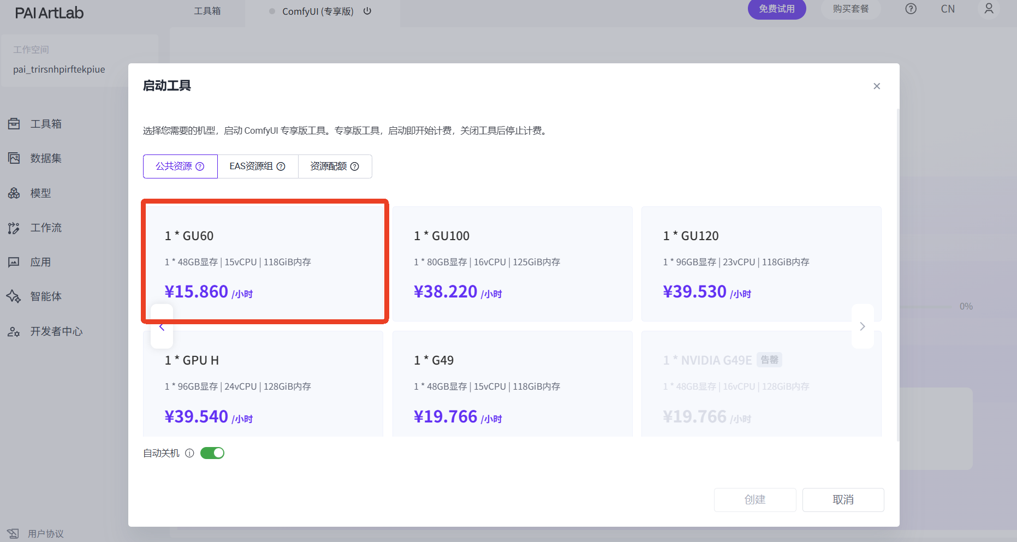Image resolution: width=1017 pixels, height=542 pixels.
Task: Click the 工作空间 label in sidebar
Action: (31, 50)
